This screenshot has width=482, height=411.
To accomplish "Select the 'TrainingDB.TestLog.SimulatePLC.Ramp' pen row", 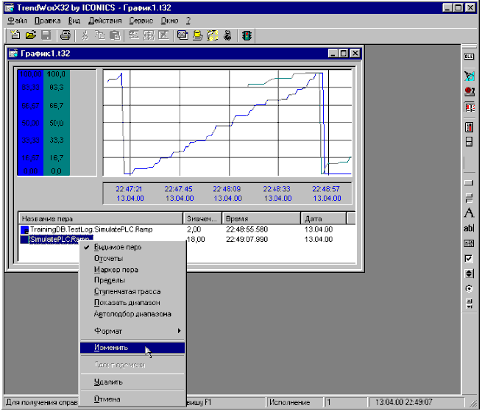I will 91,230.
